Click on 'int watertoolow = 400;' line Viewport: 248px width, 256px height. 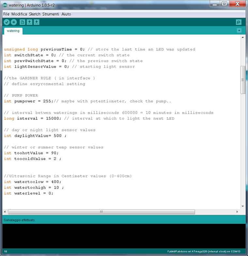click(x=33, y=182)
